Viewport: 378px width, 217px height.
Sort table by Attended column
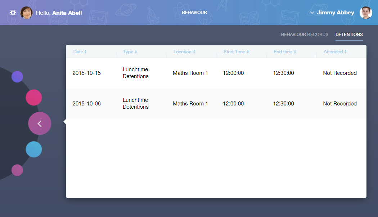(335, 51)
